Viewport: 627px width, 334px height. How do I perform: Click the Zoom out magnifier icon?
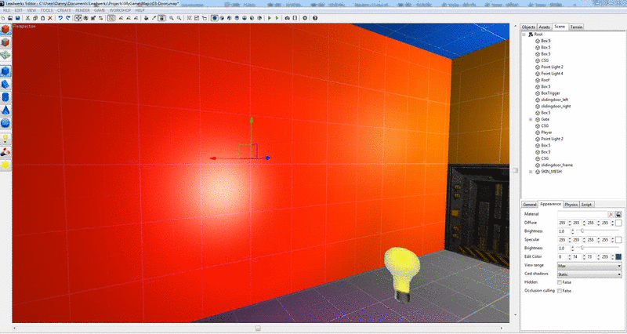(x=179, y=18)
